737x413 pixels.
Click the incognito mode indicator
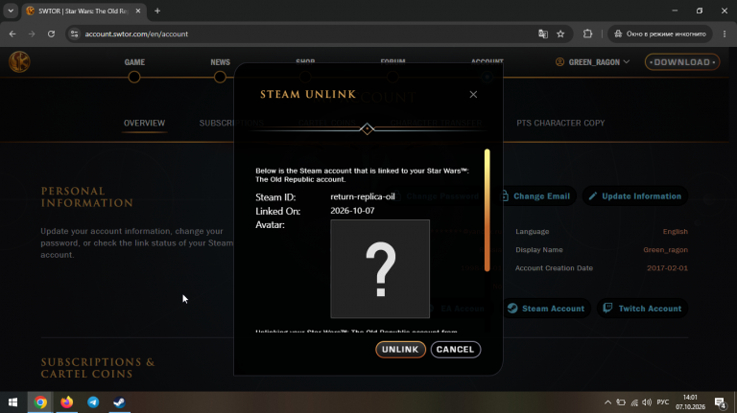pyautogui.click(x=660, y=34)
